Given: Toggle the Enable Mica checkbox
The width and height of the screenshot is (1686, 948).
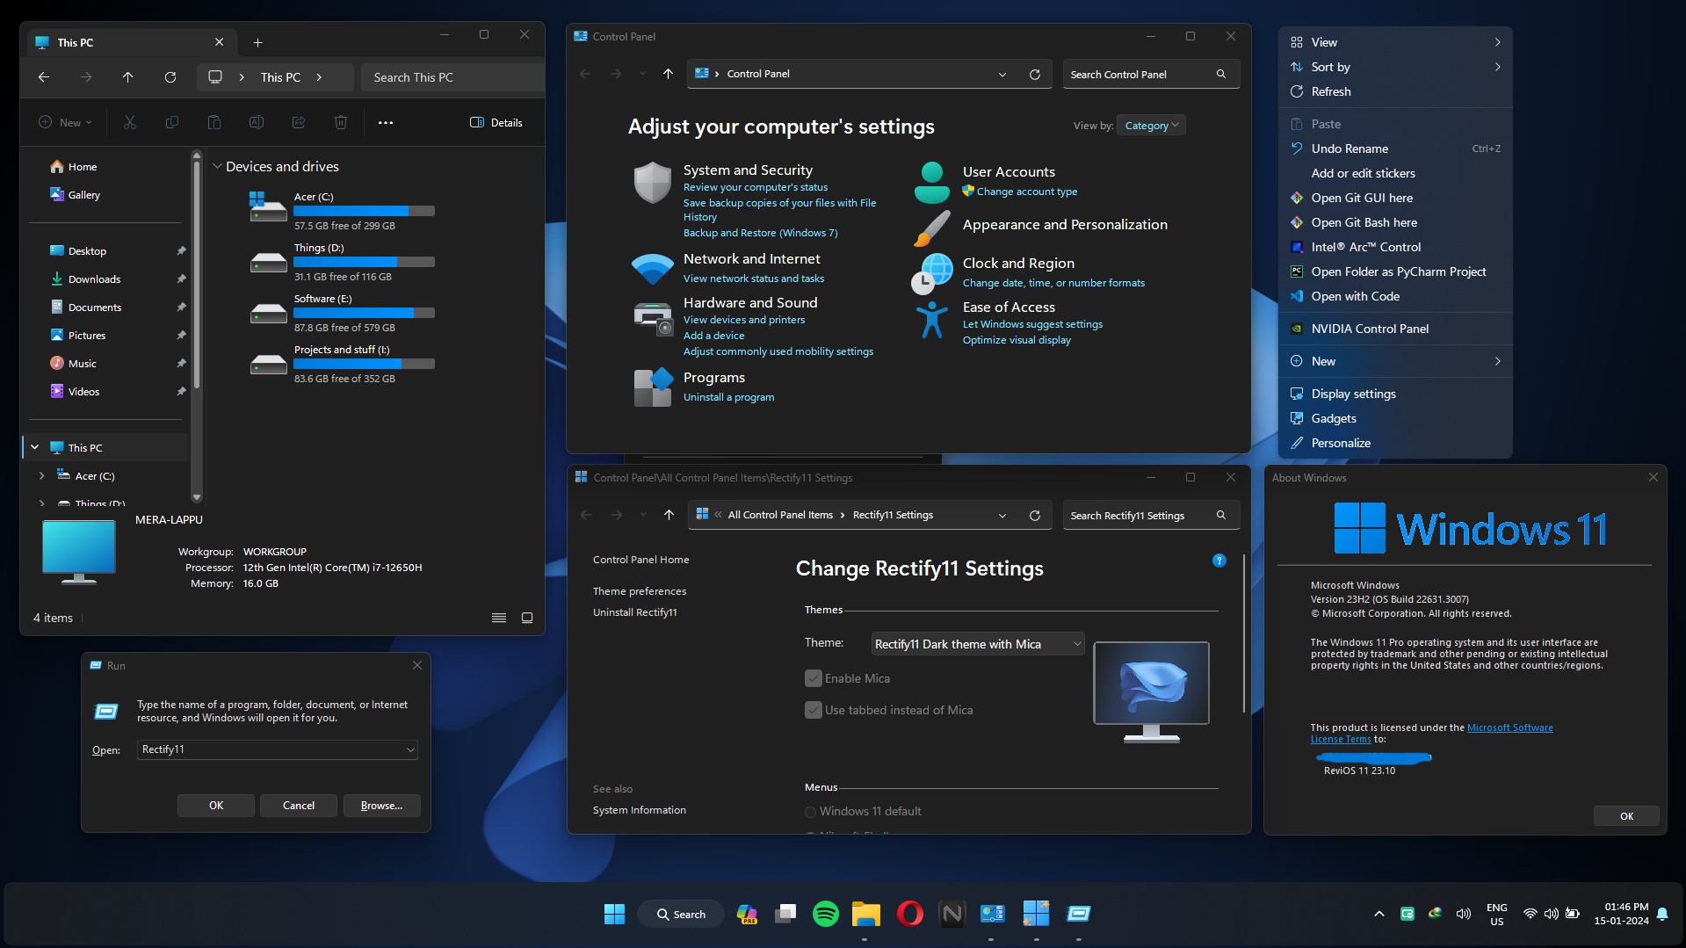Looking at the screenshot, I should [x=814, y=678].
